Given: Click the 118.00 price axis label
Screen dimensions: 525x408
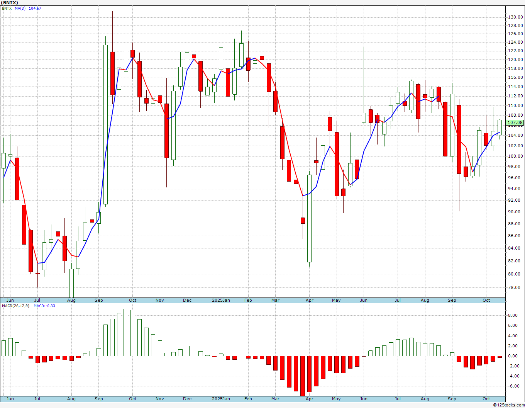Looking at the screenshot, I should pos(515,69).
